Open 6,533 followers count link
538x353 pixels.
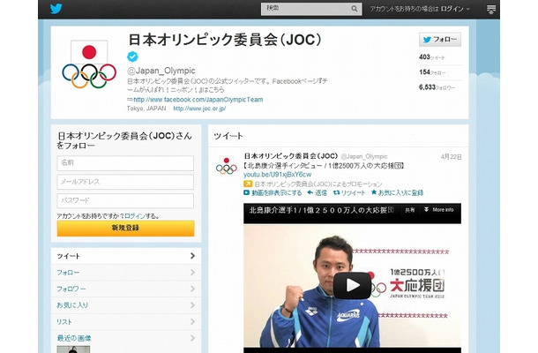tap(437, 87)
